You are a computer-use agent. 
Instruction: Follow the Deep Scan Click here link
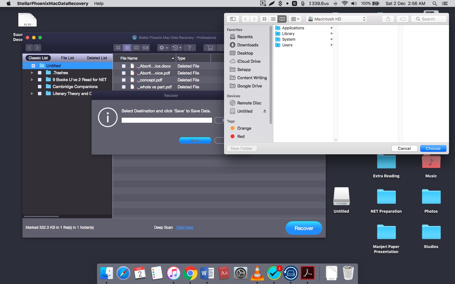tap(185, 228)
